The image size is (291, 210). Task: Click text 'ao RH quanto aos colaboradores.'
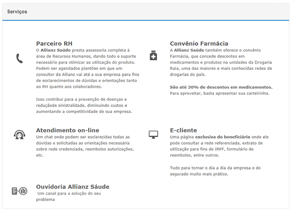coord(69,87)
